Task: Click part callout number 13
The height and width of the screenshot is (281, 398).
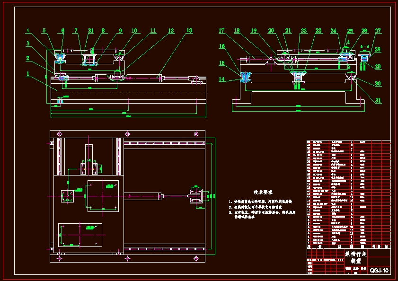Action: click(x=189, y=30)
